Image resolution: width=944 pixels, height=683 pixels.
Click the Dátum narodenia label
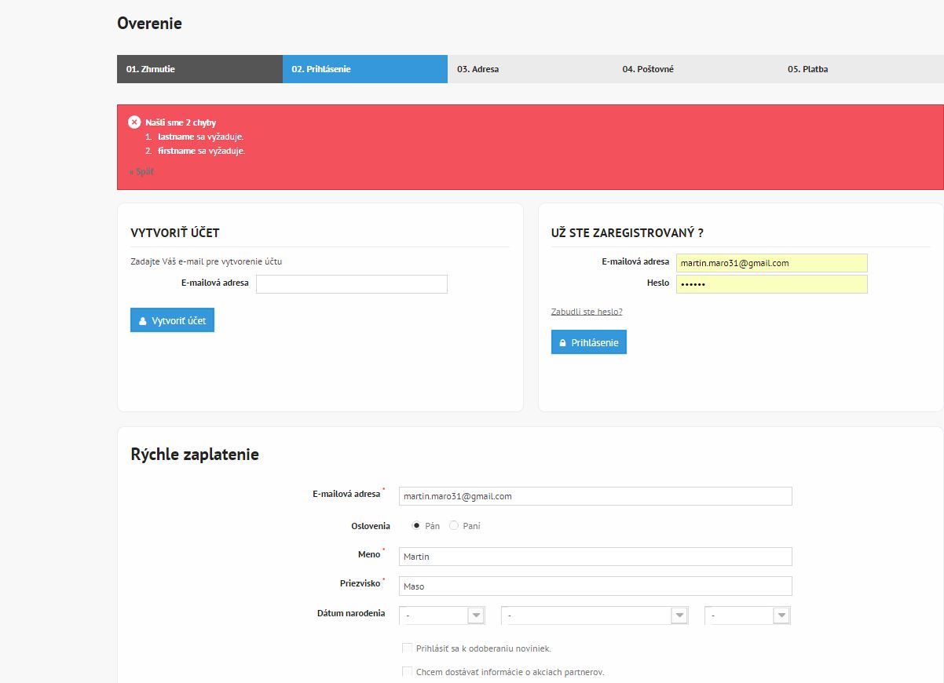(351, 613)
